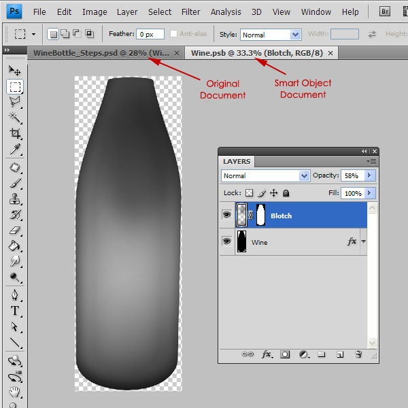Select the Spot Healing Brush tool
The width and height of the screenshot is (408, 408).
point(14,167)
